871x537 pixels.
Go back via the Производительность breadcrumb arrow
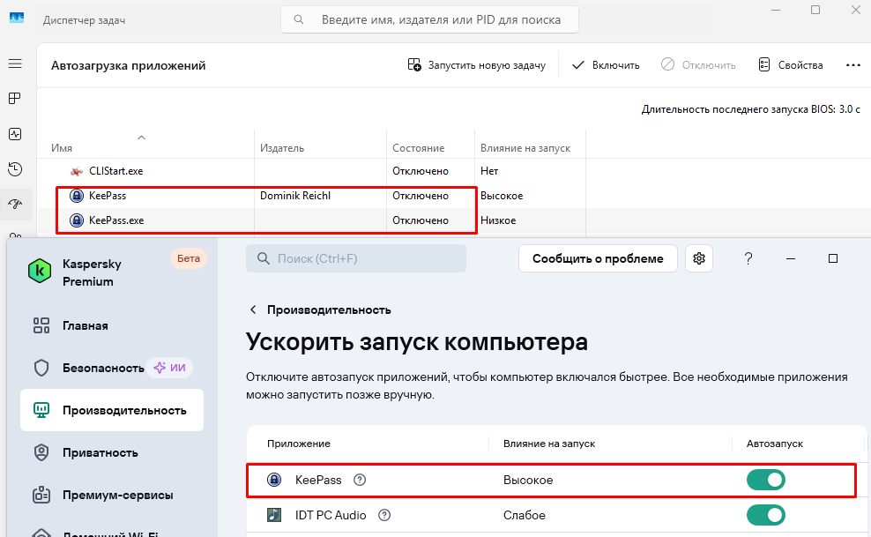click(x=253, y=310)
